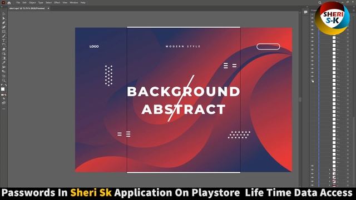Open the View menu
356x200 pixels.
tap(65, 3)
